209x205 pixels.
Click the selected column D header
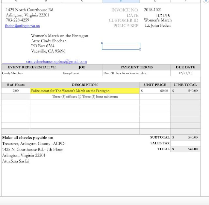click(121, 1)
